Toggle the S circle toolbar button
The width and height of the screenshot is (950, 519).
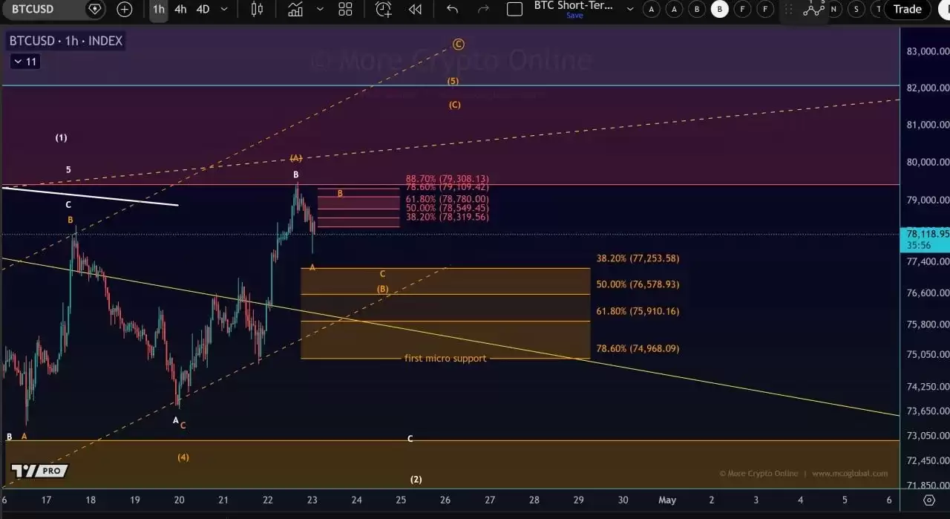click(856, 10)
